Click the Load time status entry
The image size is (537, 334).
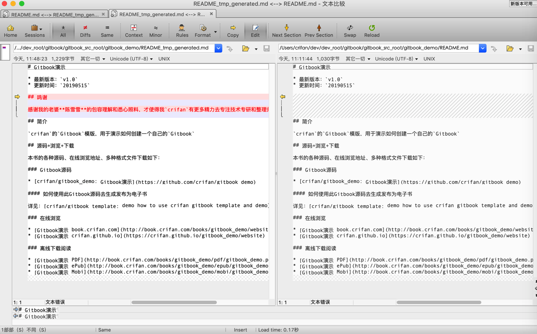pyautogui.click(x=279, y=330)
